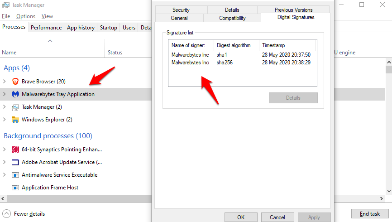This screenshot has width=392, height=222.
Task: Select the sha256 Malwarebytes Inc signature
Action: [x=242, y=63]
